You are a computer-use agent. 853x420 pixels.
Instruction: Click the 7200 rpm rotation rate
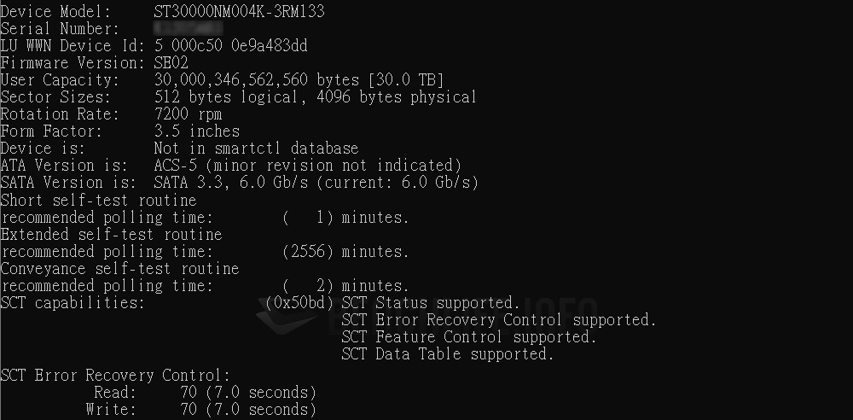coord(188,114)
